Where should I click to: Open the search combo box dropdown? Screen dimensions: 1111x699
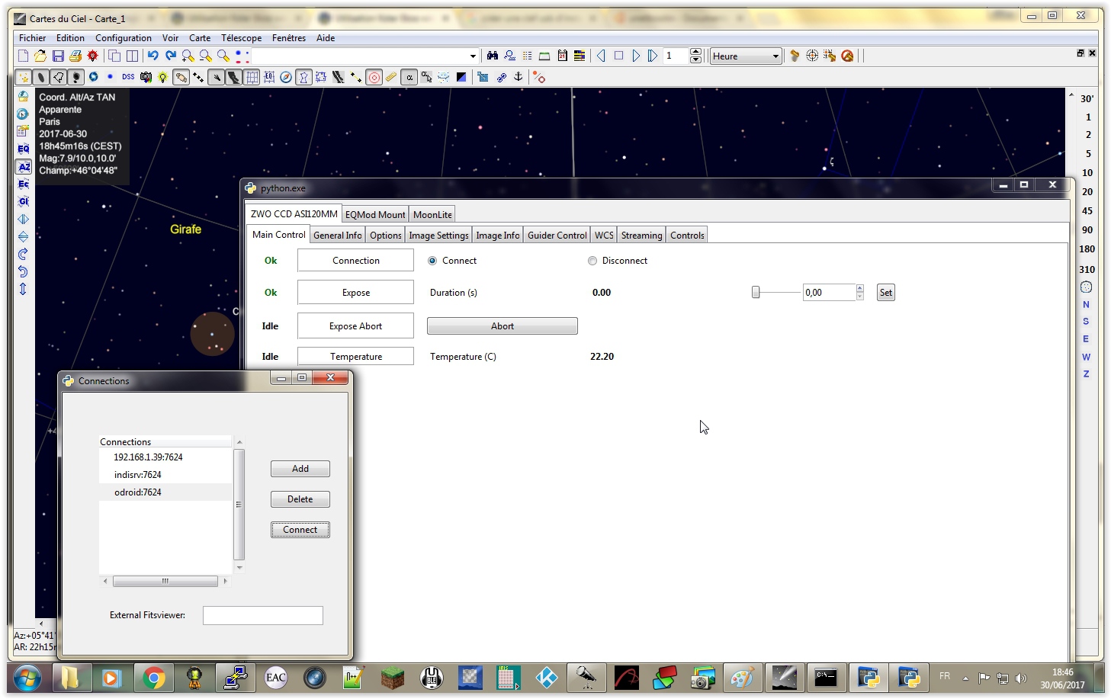pyautogui.click(x=473, y=56)
